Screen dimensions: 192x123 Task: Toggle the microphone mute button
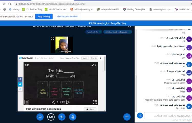[x=73, y=117]
